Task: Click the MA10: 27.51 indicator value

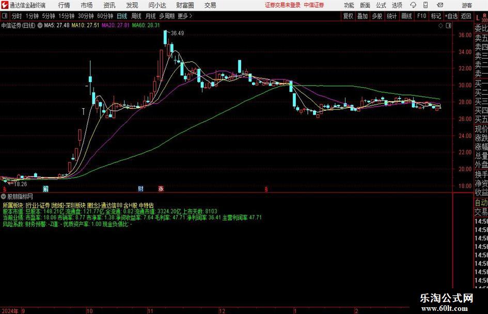Action: tap(85, 25)
